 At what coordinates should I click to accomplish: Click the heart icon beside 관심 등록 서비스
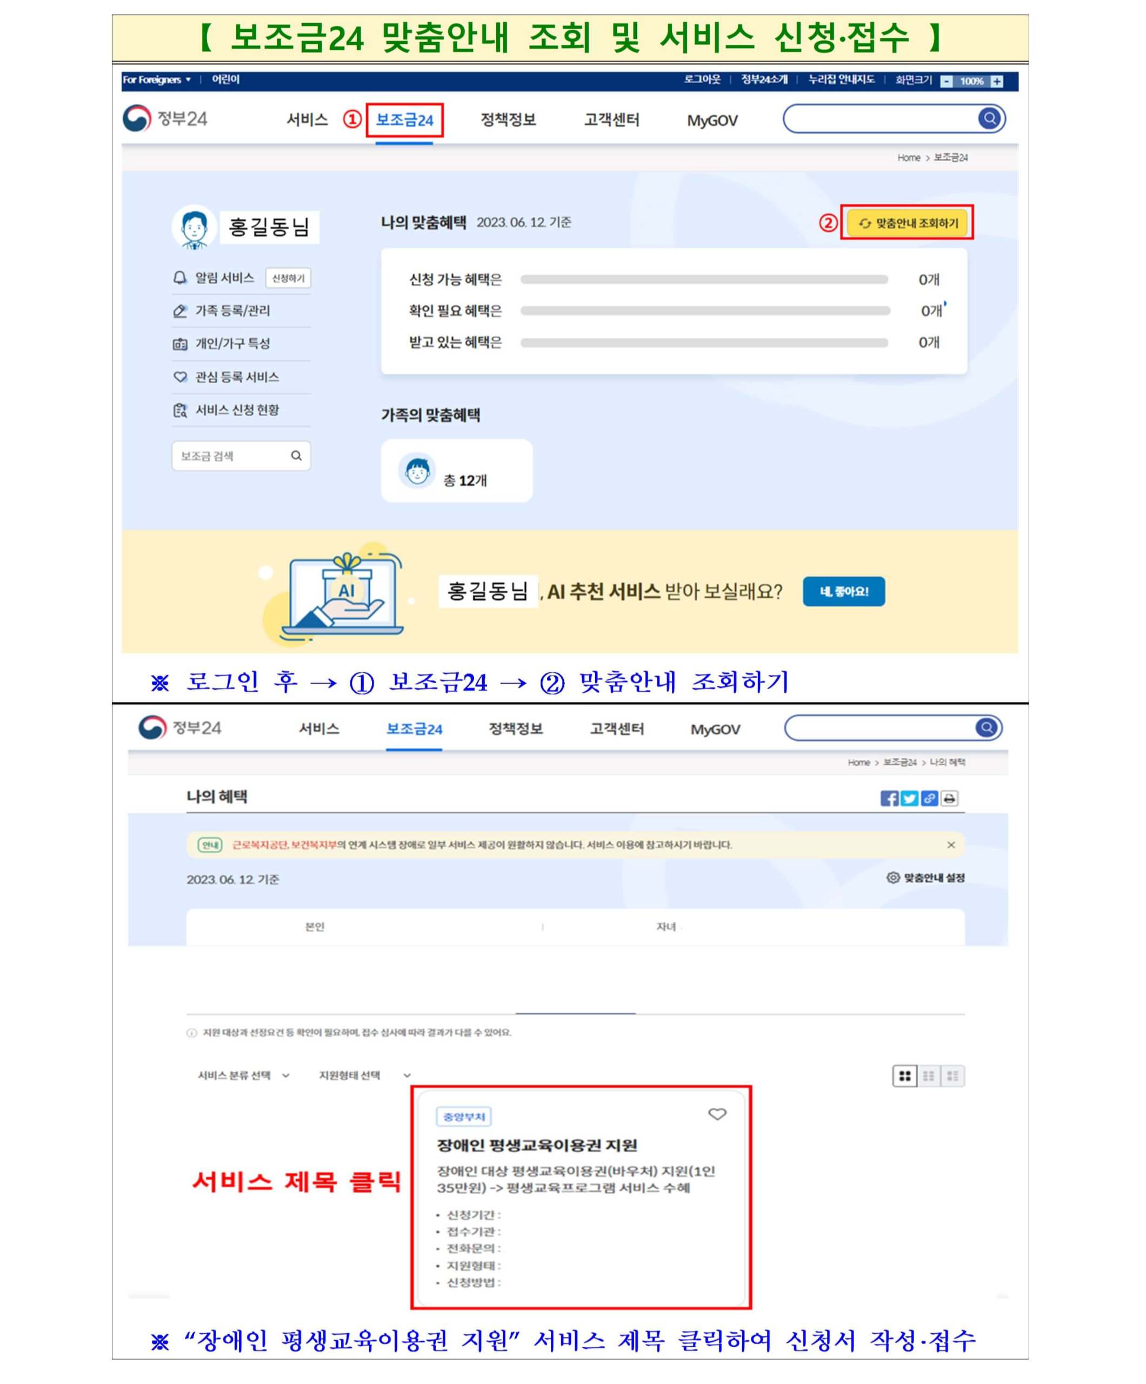click(179, 377)
